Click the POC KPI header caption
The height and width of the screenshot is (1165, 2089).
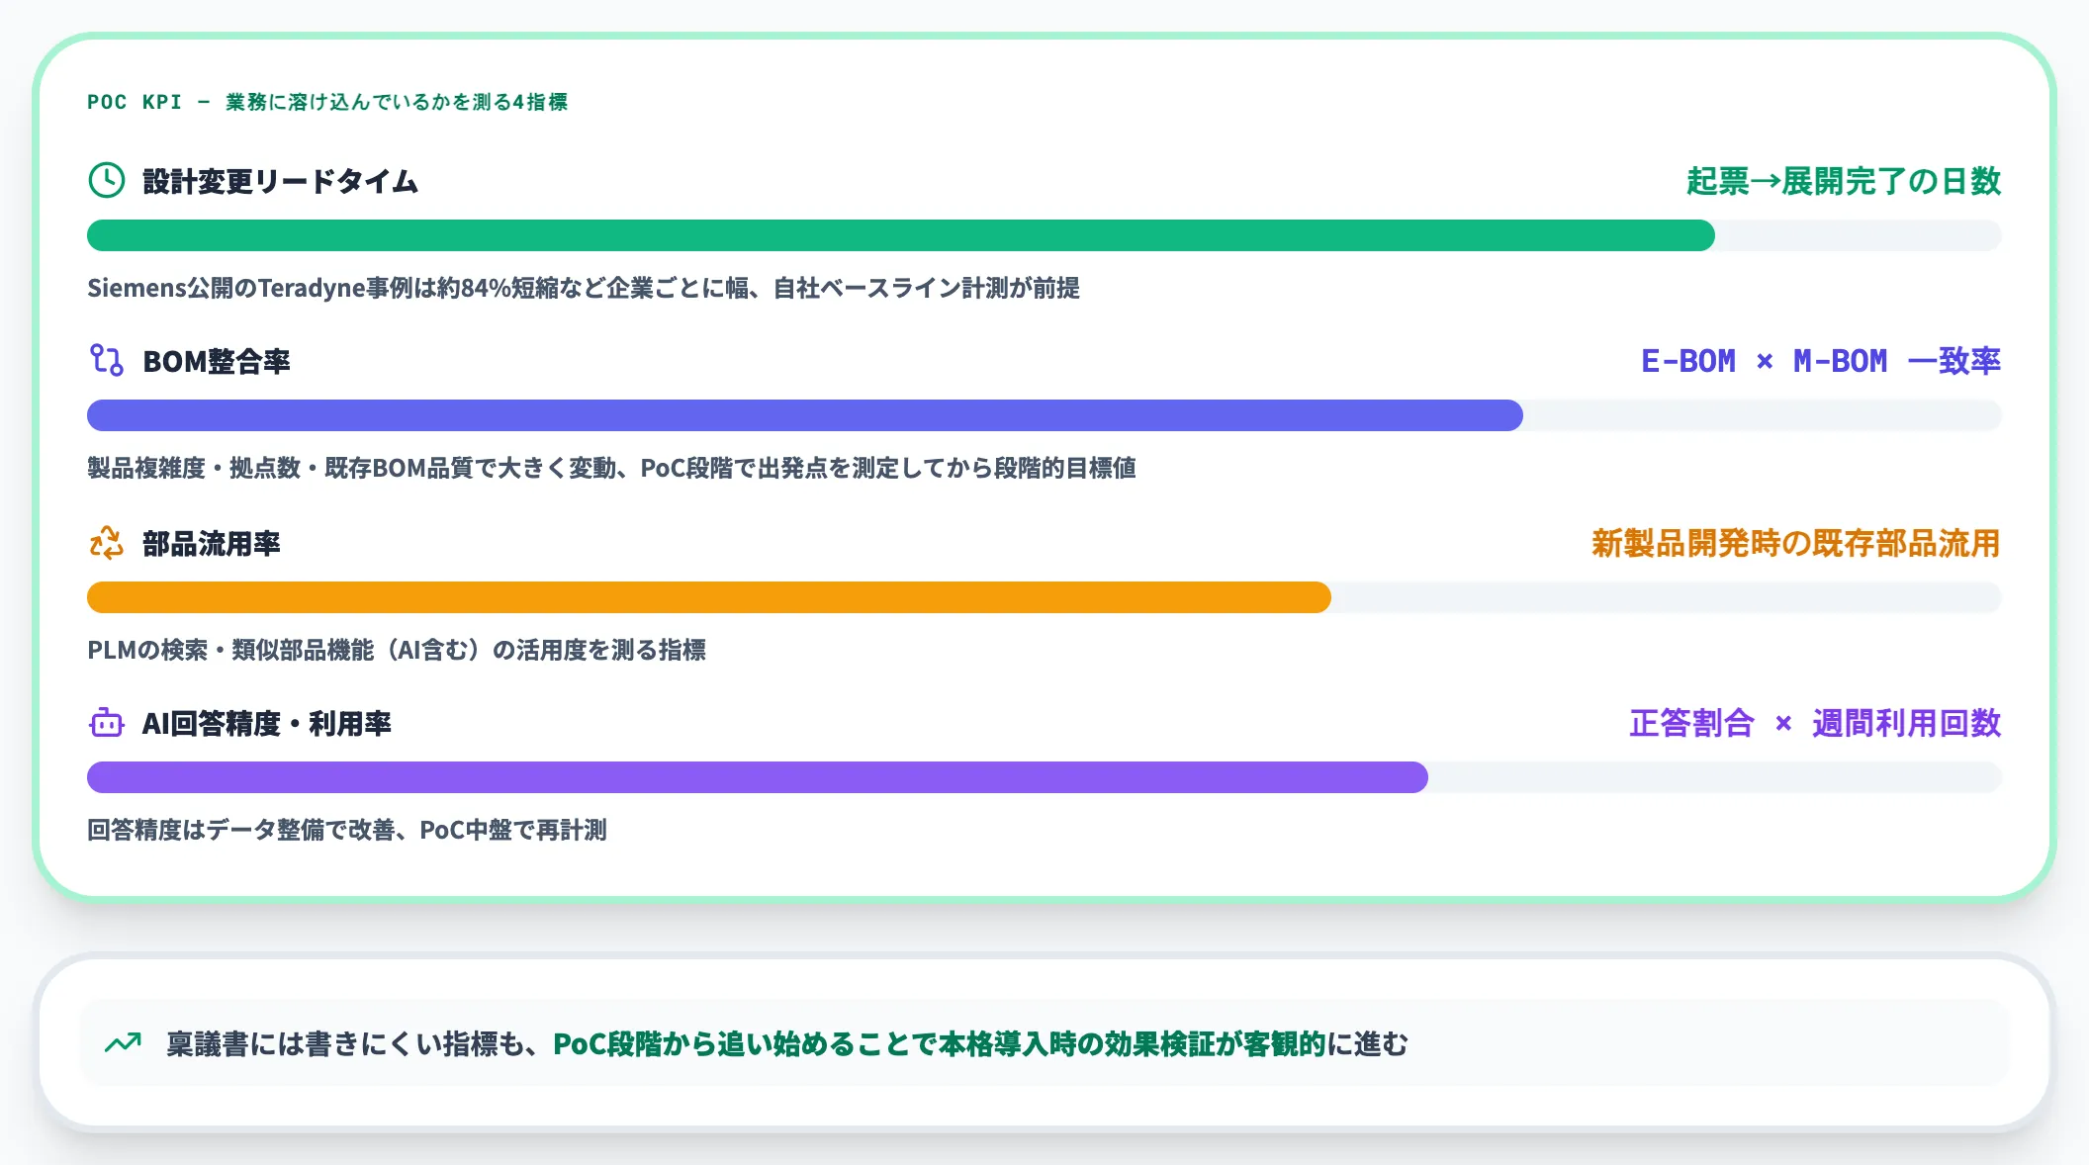pyautogui.click(x=327, y=102)
